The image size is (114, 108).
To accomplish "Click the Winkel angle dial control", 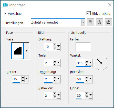I will point(101,63).
